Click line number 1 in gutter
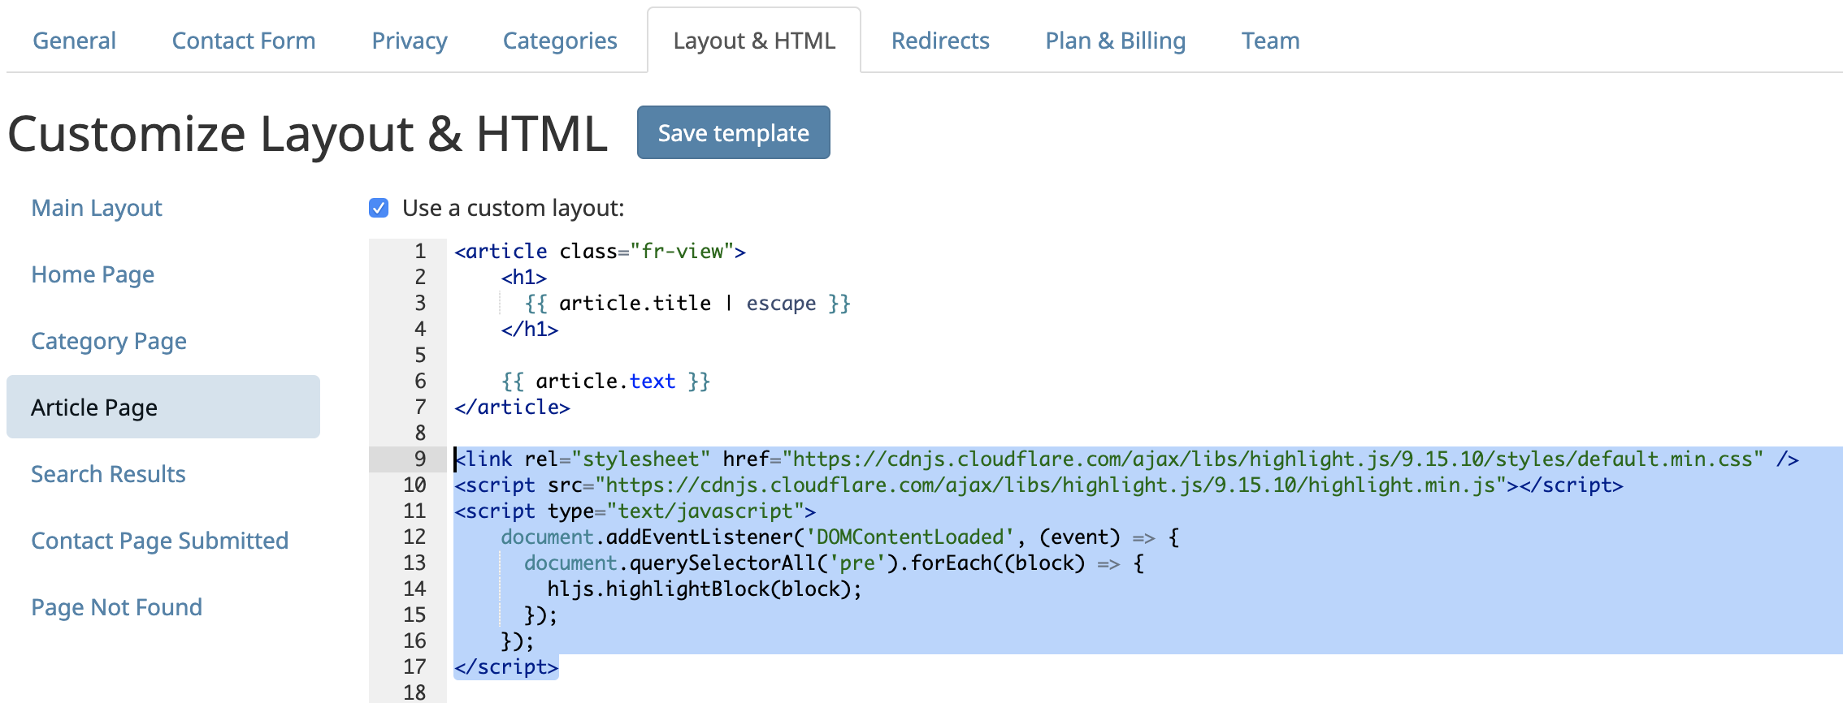The height and width of the screenshot is (703, 1843). coord(420,252)
